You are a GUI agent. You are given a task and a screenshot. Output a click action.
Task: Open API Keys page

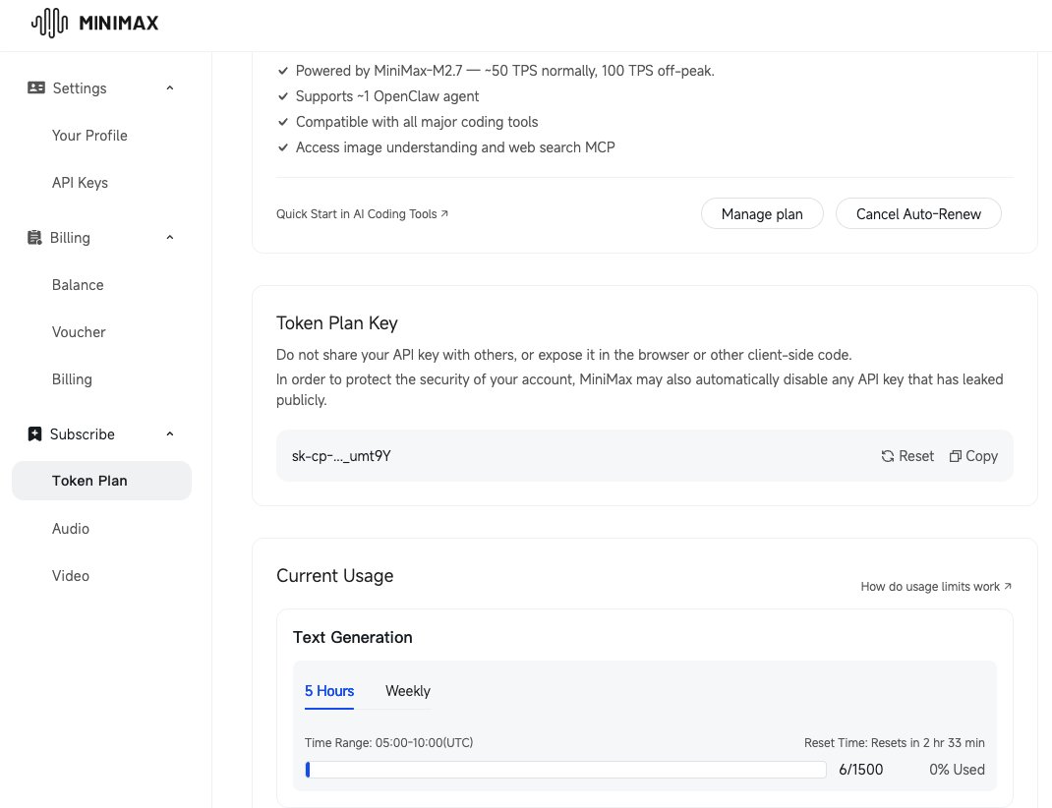(x=80, y=183)
